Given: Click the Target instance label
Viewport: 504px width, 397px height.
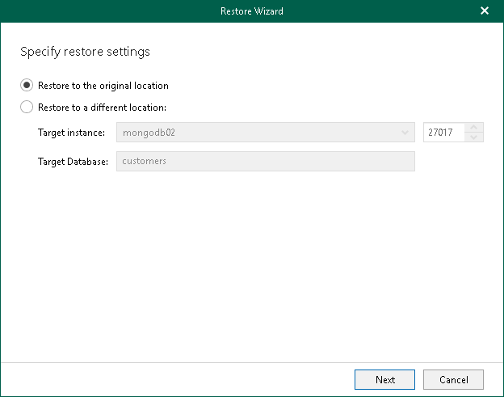Looking at the screenshot, I should (71, 133).
